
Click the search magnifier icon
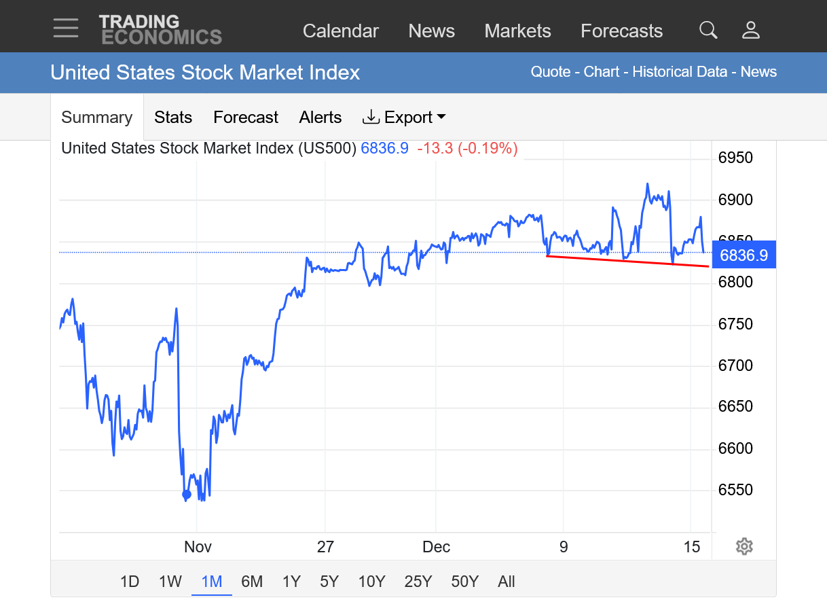708,30
